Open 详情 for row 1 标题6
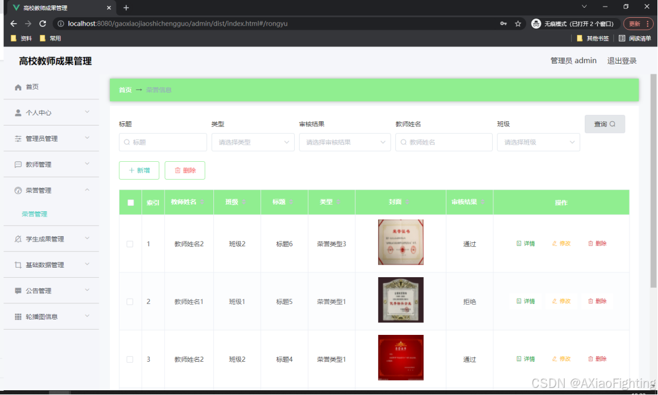Viewport: 658px width, 395px height. pos(525,244)
